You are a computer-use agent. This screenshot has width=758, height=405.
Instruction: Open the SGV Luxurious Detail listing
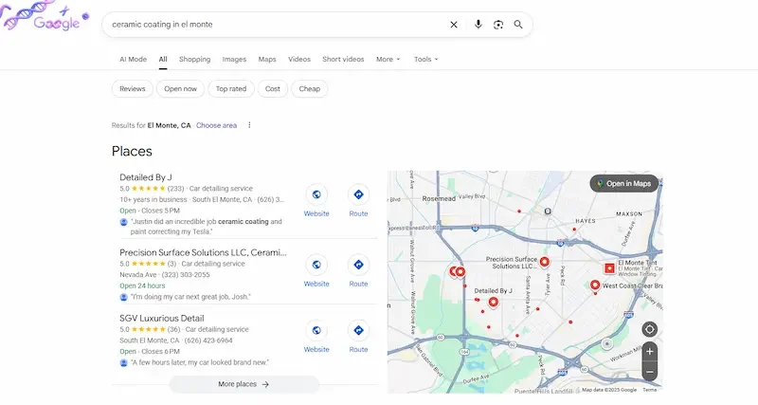[x=161, y=319]
